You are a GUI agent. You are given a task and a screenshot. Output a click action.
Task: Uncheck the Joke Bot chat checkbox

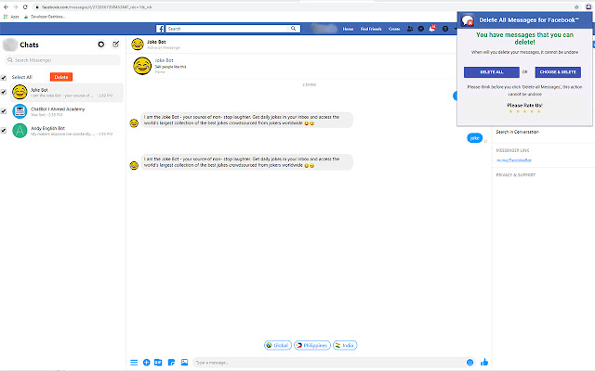pos(4,92)
